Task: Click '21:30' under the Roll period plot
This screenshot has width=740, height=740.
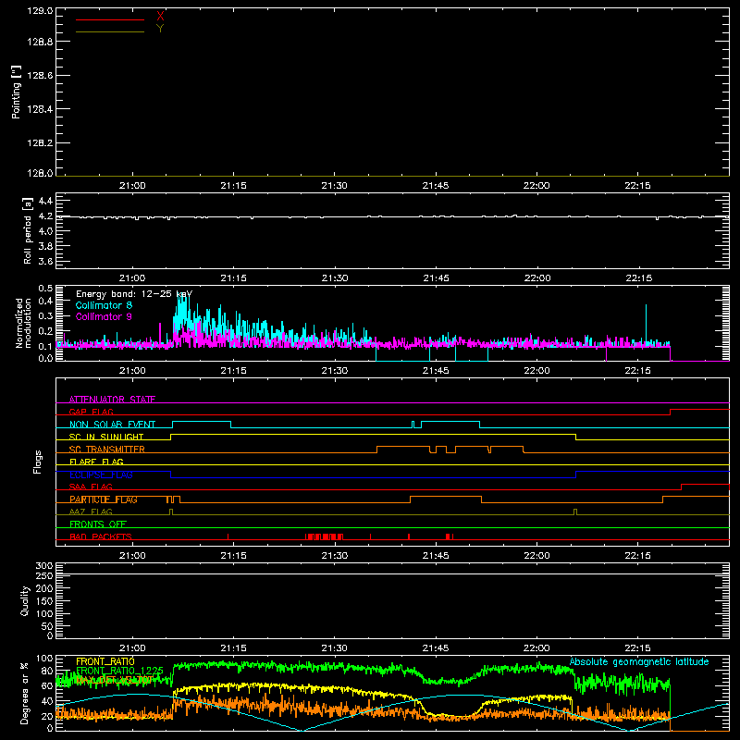Action: 335,278
